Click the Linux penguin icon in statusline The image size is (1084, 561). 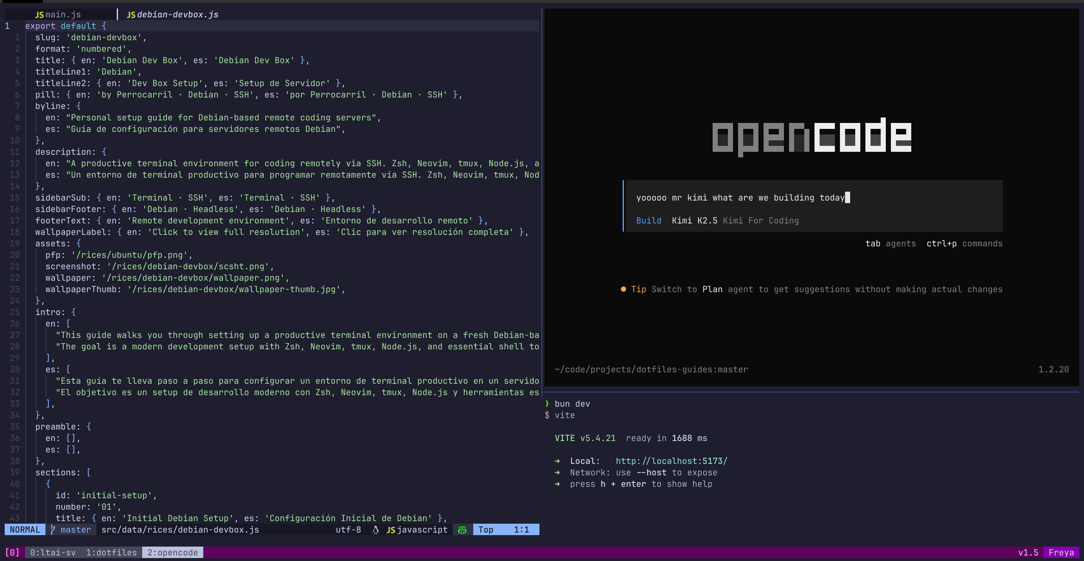point(376,530)
